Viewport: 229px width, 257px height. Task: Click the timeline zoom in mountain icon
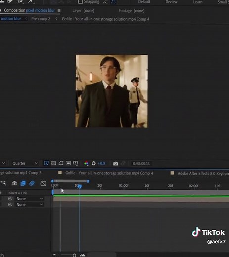coord(83,255)
